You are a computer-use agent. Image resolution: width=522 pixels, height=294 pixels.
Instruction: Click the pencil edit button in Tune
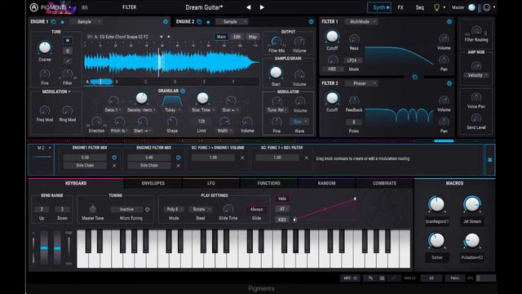click(68, 61)
